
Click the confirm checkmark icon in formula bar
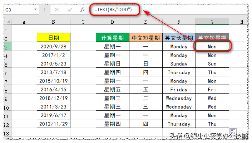[x=70, y=10]
